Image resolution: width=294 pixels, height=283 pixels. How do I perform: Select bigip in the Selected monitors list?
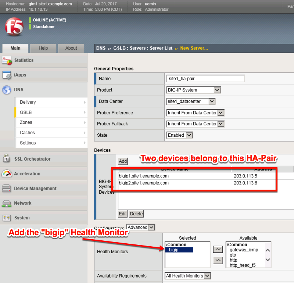point(179,250)
